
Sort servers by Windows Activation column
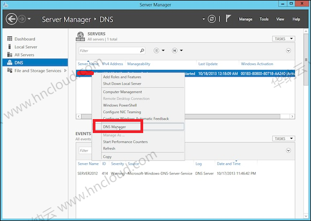257,64
